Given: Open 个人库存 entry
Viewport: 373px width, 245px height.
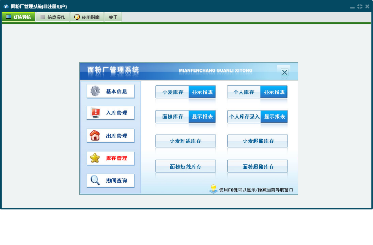Looking at the screenshot, I should pyautogui.click(x=244, y=92).
